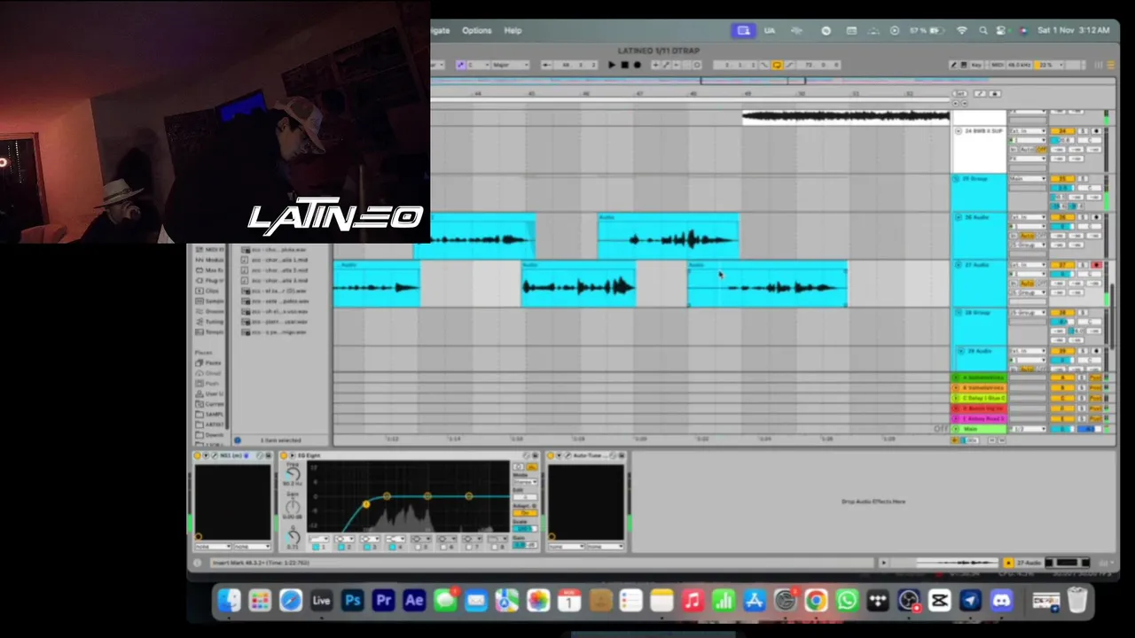Click the EQ Eight Freq knob
The width and height of the screenshot is (1135, 638).
(x=293, y=475)
